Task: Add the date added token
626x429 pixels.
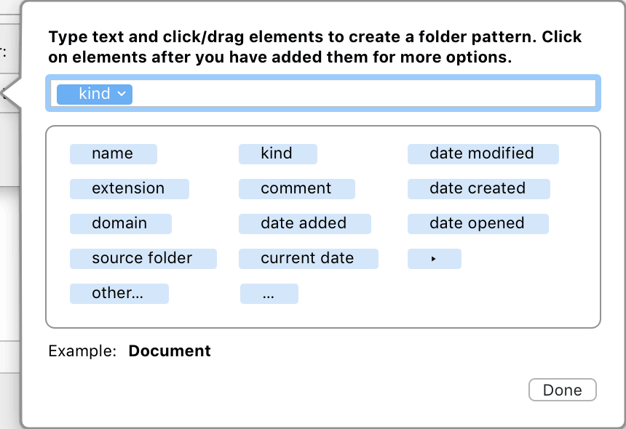Action: pyautogui.click(x=304, y=224)
